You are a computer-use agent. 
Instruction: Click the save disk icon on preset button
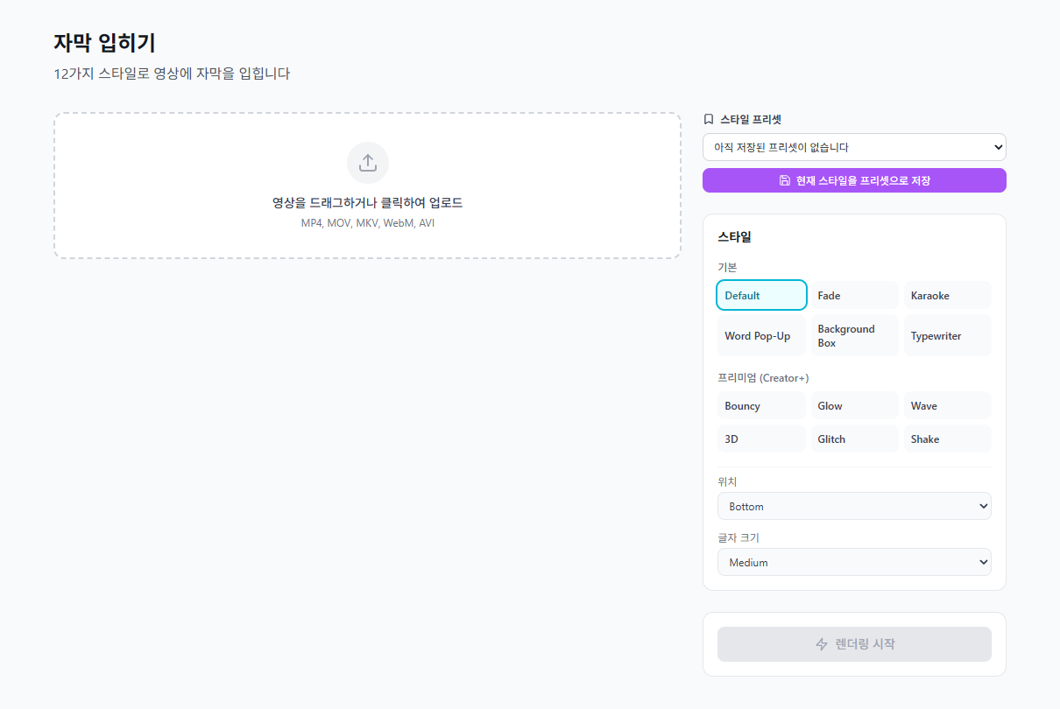(785, 180)
